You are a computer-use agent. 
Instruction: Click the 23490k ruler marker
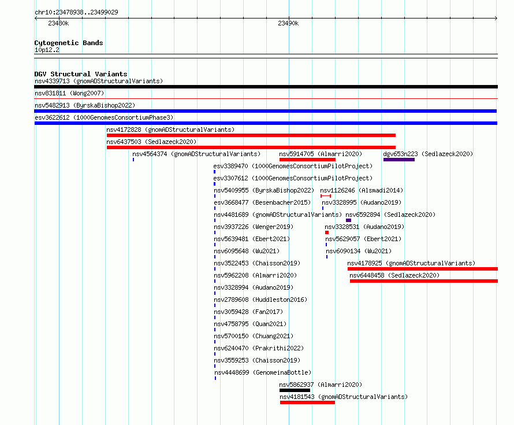(288, 23)
